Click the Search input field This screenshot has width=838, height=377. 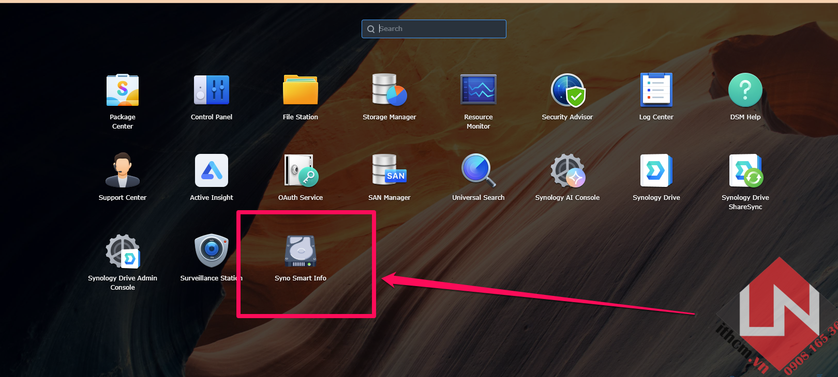(434, 29)
